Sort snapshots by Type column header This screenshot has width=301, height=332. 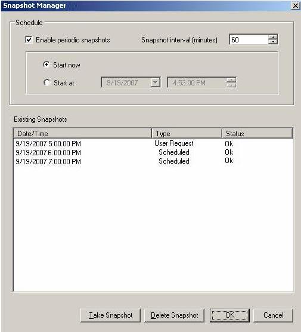(x=187, y=133)
